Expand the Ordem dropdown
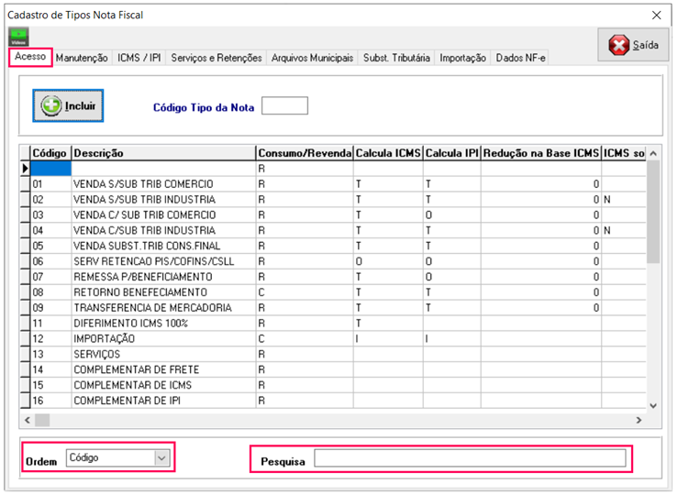The height and width of the screenshot is (495, 678). (x=161, y=457)
